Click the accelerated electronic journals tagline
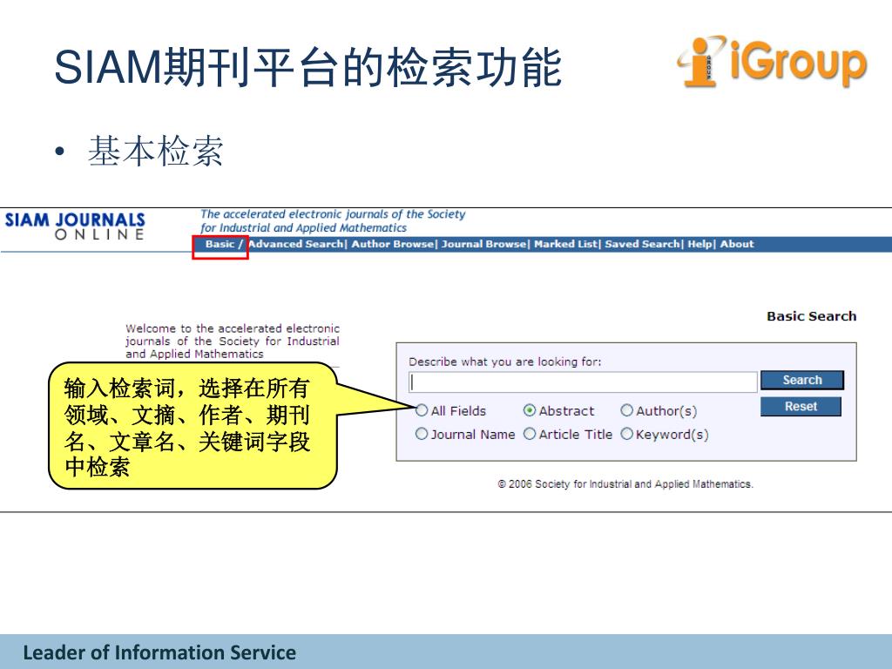 333,221
